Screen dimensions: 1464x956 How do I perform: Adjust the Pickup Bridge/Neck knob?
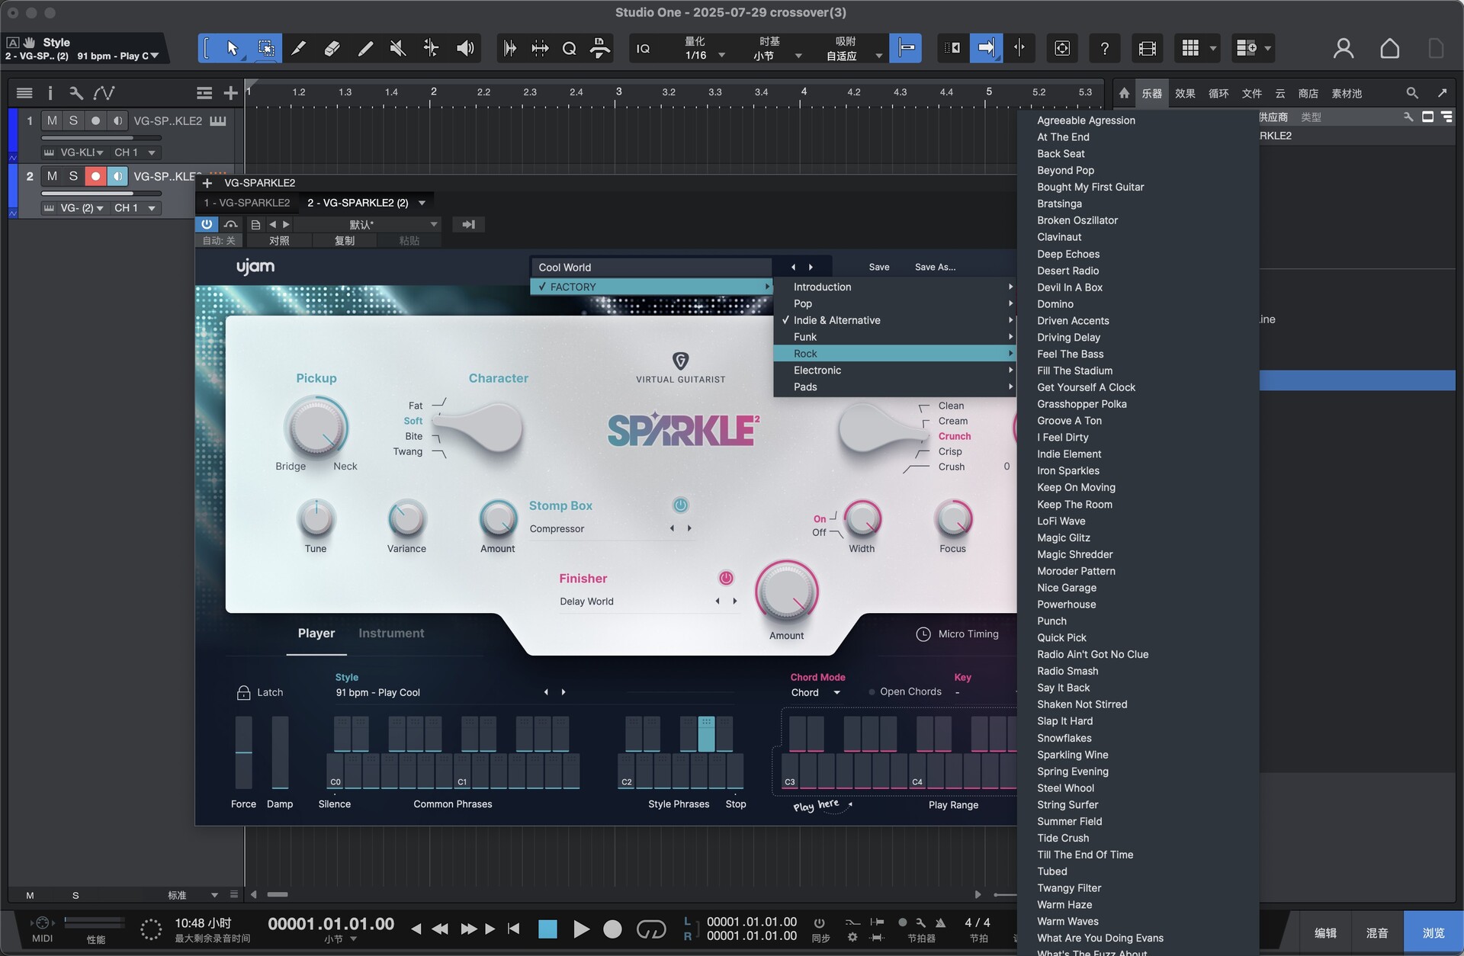tap(316, 427)
